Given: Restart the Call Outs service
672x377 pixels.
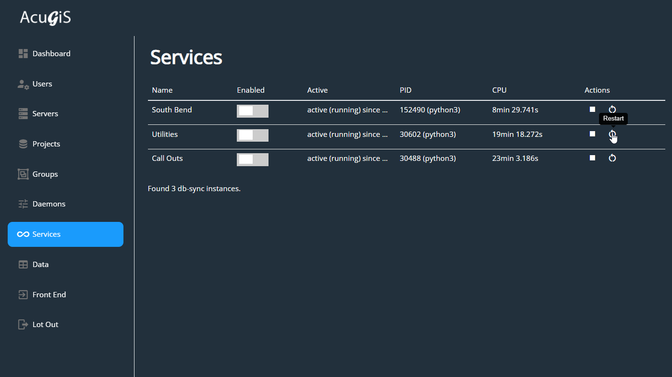Looking at the screenshot, I should [x=612, y=158].
